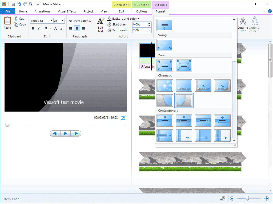The width and height of the screenshot is (273, 204).
Task: Click the Redo icon
Action: point(25,4)
